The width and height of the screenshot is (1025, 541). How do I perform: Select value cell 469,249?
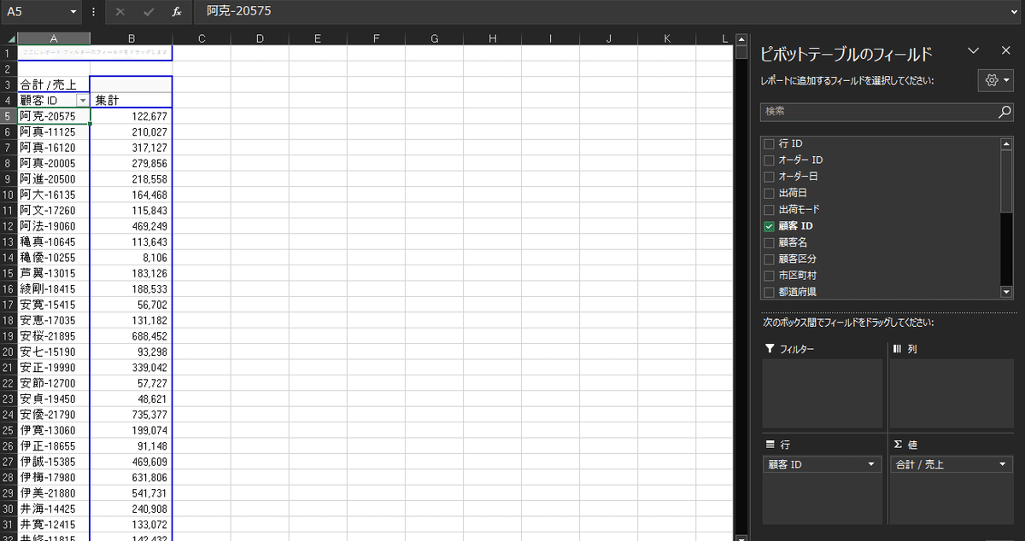coord(132,226)
